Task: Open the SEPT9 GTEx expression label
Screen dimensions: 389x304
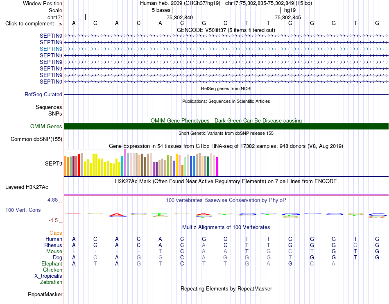Action: [x=54, y=163]
